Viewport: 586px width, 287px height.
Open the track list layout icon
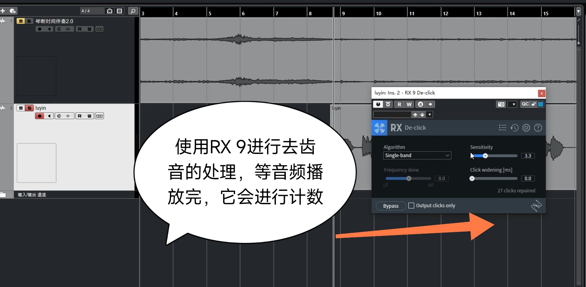(119, 11)
